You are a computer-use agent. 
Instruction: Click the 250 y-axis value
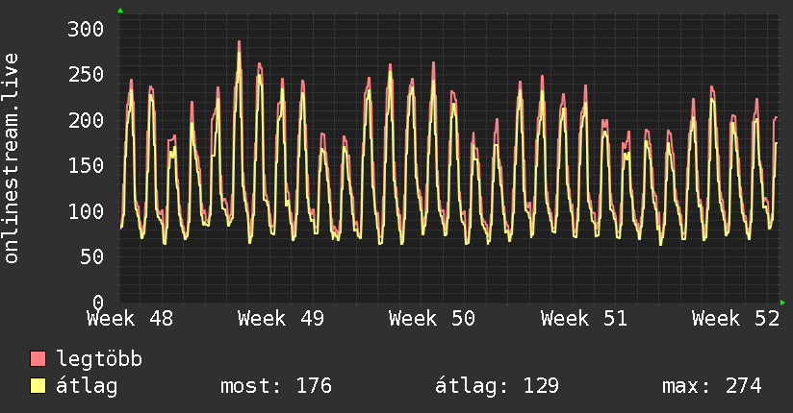click(86, 75)
